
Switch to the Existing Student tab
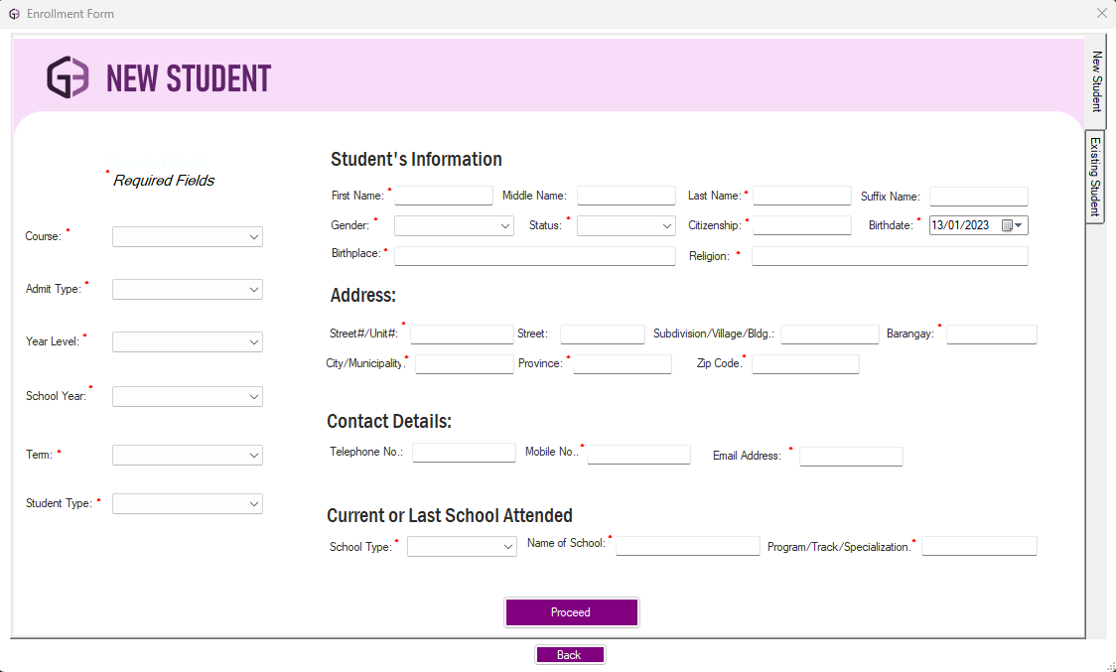pos(1094,177)
